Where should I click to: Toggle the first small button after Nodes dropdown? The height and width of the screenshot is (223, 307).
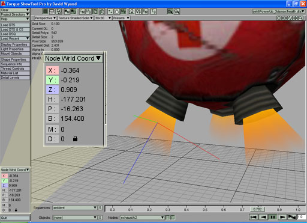pyautogui.click(x=167, y=218)
